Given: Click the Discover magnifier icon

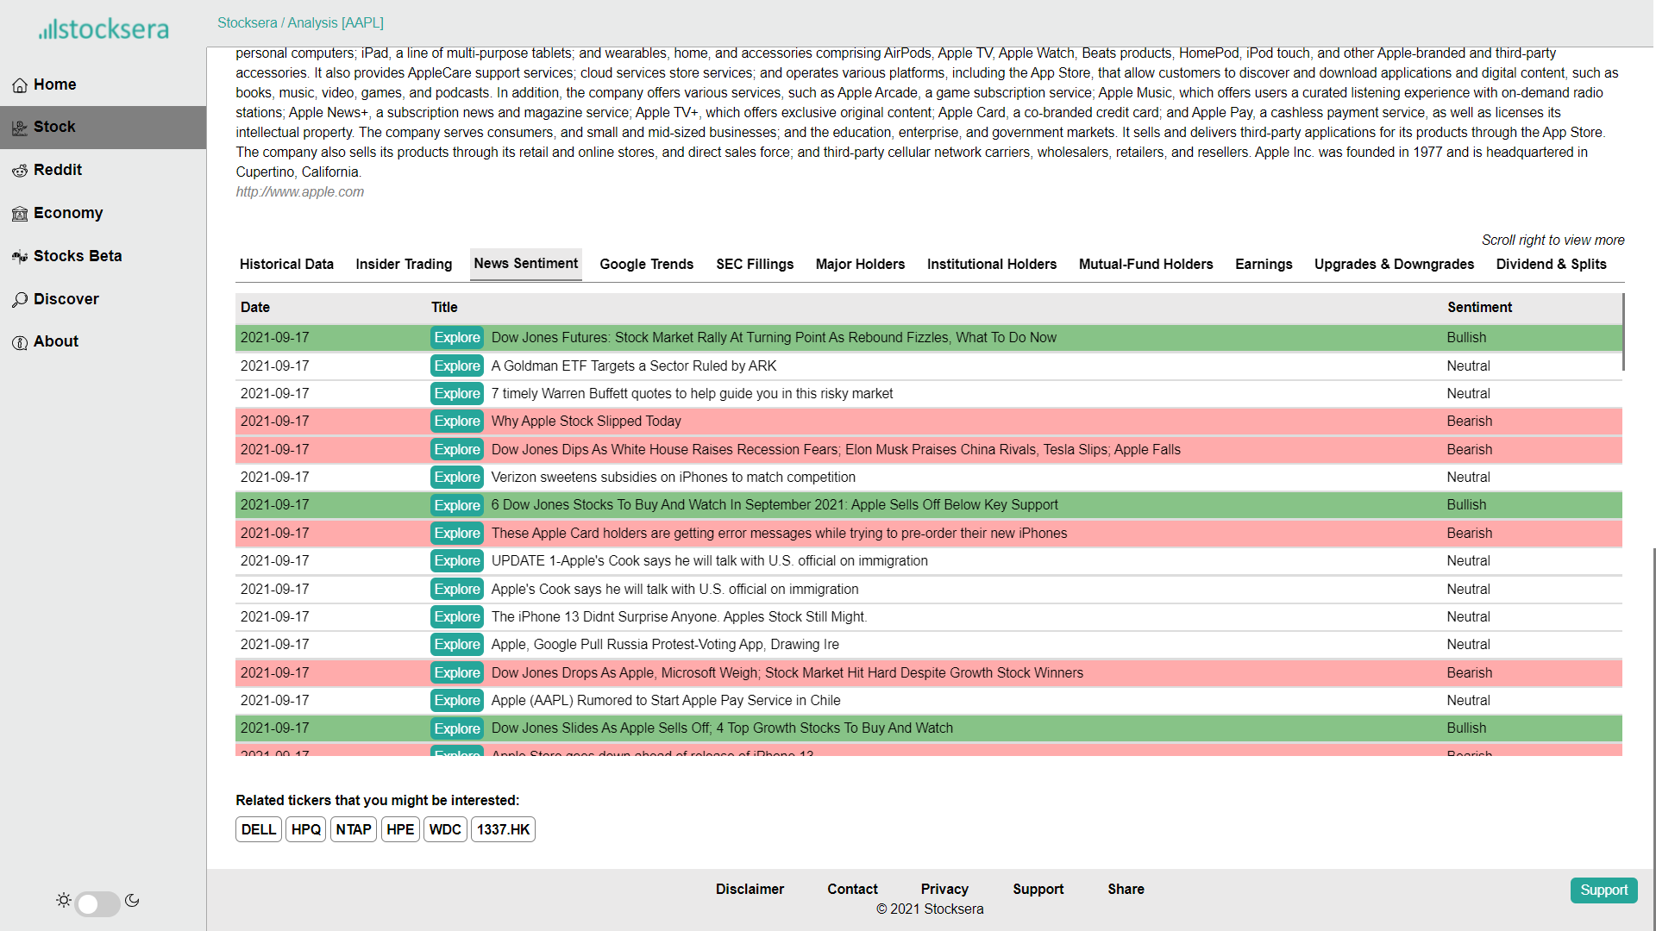Looking at the screenshot, I should [x=20, y=300].
